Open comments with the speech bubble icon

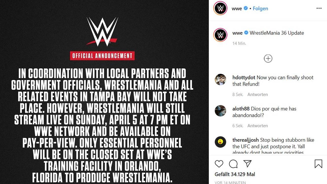(233, 164)
